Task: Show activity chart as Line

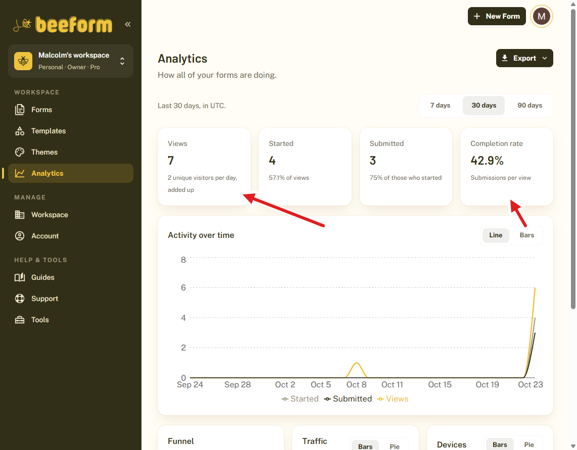Action: 495,235
